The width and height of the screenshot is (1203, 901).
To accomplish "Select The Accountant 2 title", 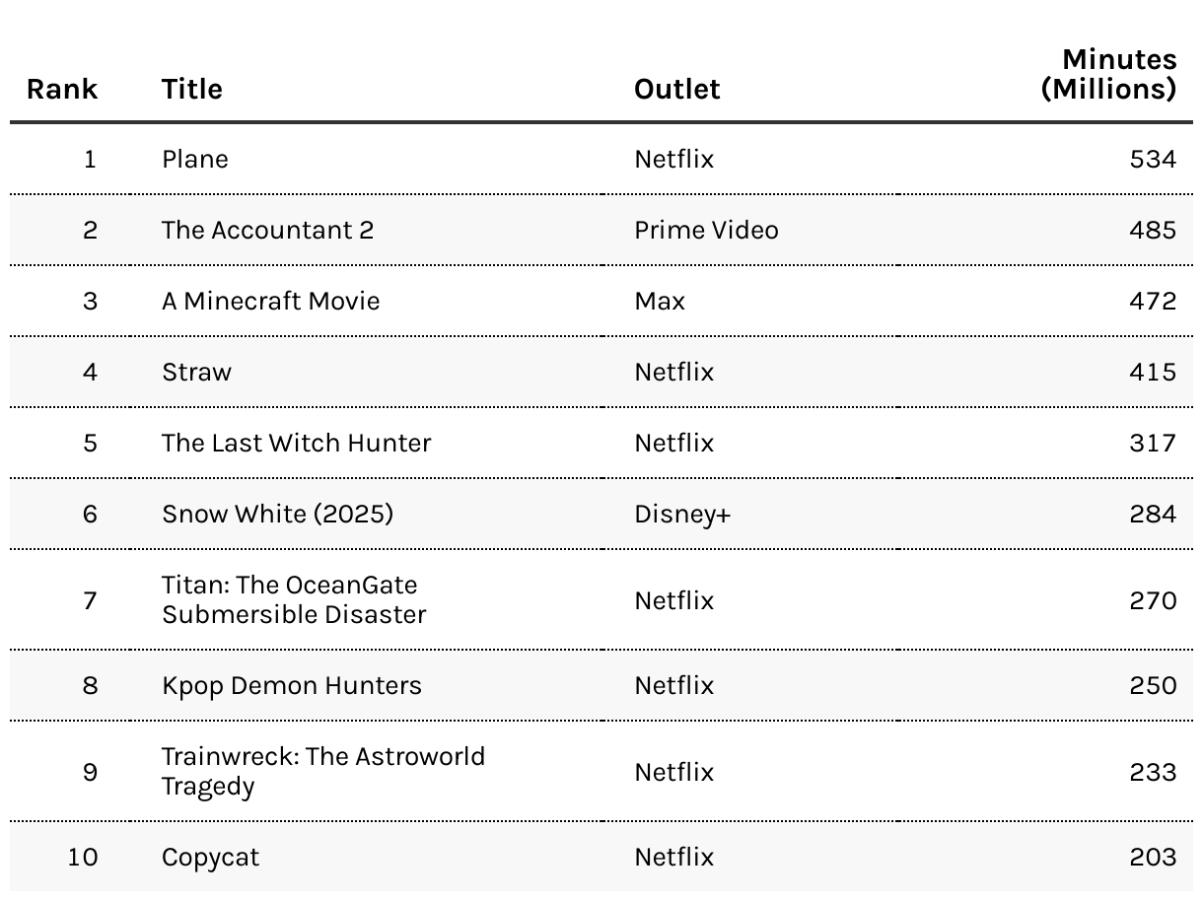I will click(268, 230).
